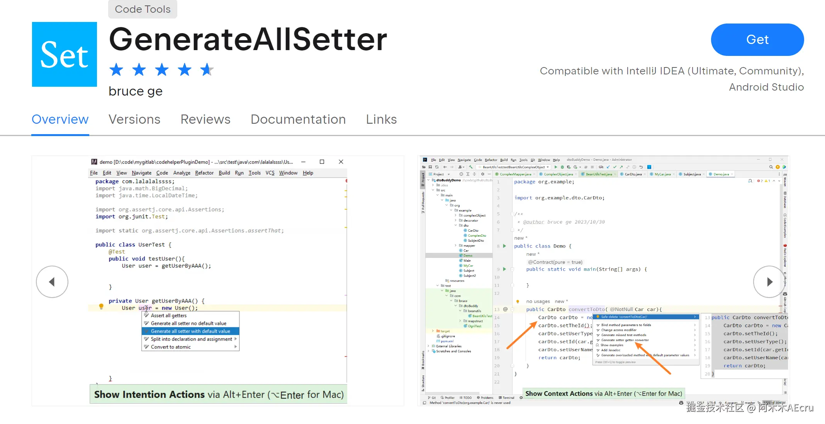Click the blue Set plugin logo

coord(65,54)
